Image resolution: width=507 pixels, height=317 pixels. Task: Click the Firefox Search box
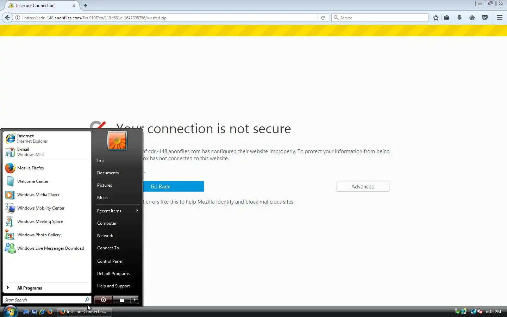coord(380,18)
